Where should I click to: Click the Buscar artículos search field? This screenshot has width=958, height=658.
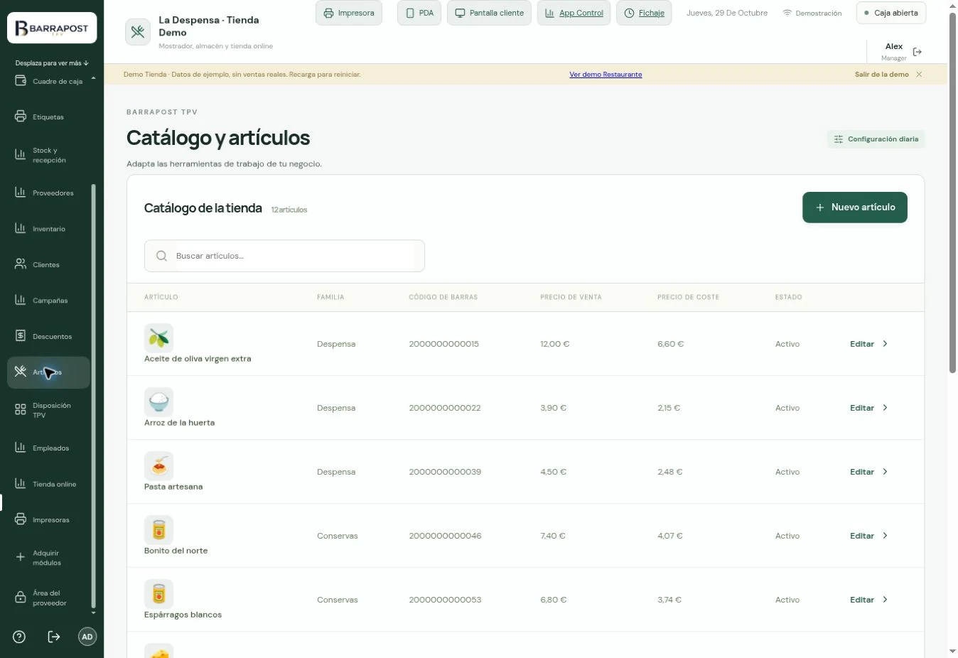(284, 256)
